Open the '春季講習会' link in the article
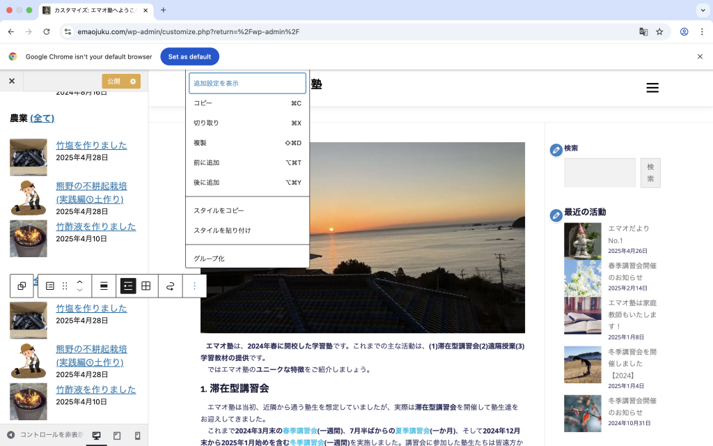Viewport: 713px width, 446px height. pyautogui.click(x=299, y=431)
